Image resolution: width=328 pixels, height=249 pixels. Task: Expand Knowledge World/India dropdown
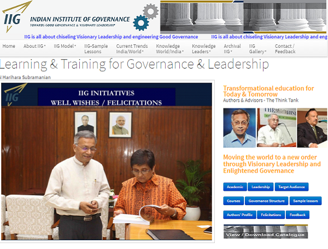coord(169,49)
